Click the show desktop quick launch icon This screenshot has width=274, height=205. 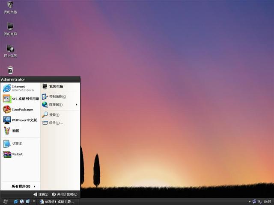(28, 202)
